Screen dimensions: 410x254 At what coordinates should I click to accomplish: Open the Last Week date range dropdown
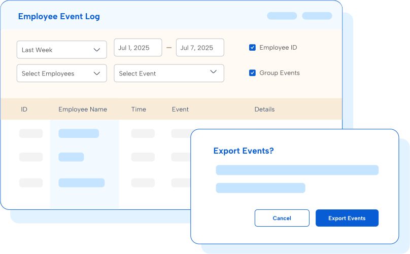click(x=62, y=50)
